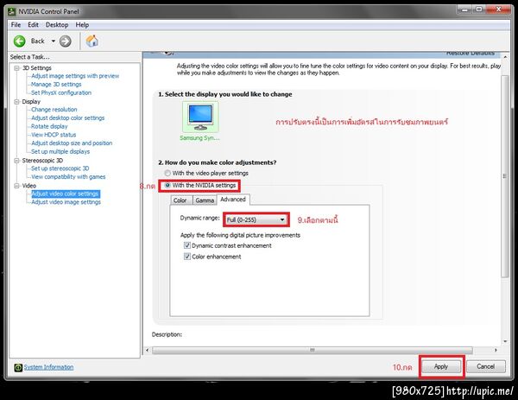
Task: Open Adjust video image settings
Action: point(66,202)
